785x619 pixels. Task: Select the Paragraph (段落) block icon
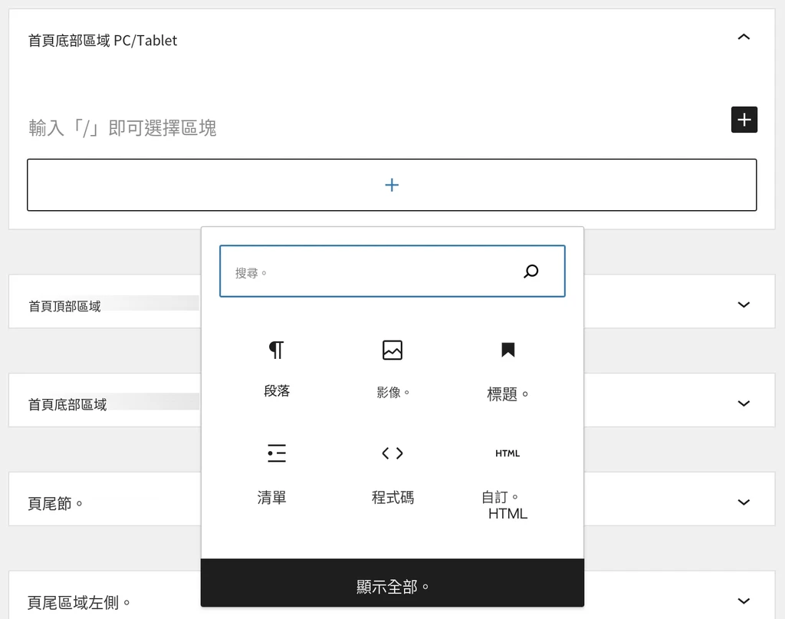[x=276, y=350]
